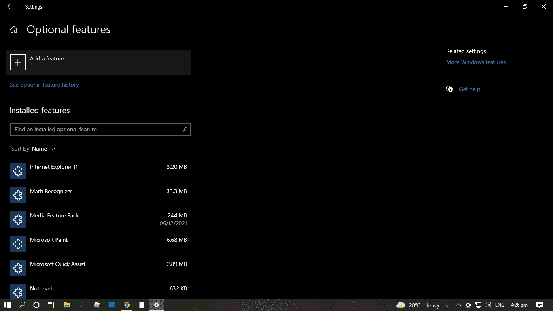The image size is (553, 311).
Task: Select the Notepad entry text
Action: 41,288
